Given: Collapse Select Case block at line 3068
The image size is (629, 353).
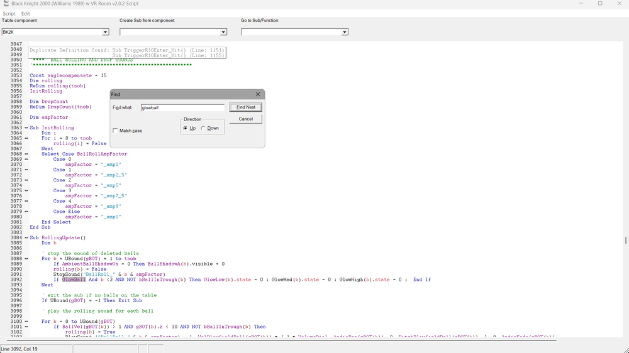Looking at the screenshot, I should click(26, 154).
